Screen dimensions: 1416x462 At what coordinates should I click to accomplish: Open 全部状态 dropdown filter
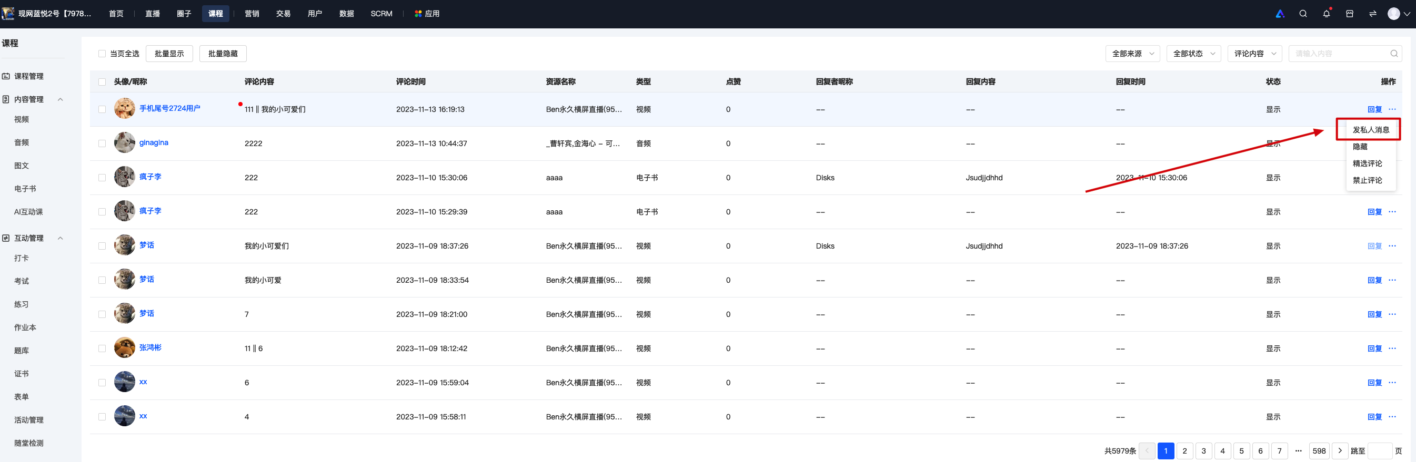[x=1193, y=53]
